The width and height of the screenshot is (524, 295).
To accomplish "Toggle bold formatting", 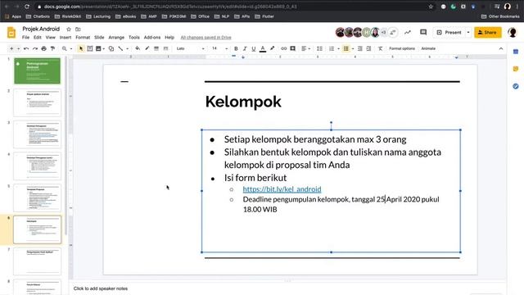I will pos(236,49).
